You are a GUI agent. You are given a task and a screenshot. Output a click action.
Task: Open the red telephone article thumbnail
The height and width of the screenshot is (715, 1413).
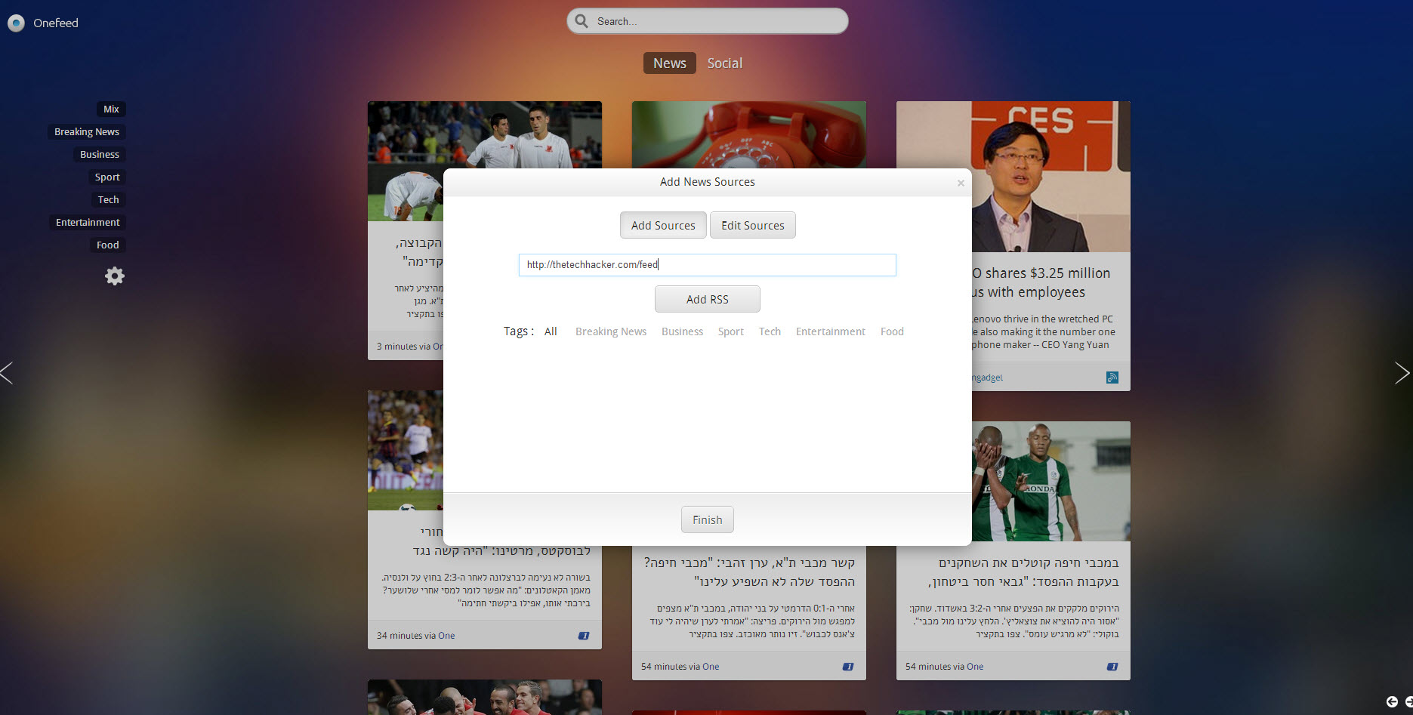[x=749, y=134]
